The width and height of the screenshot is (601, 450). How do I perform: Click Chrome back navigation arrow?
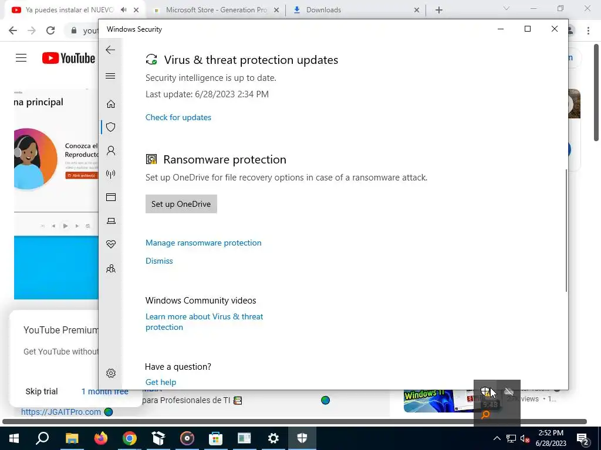point(13,30)
